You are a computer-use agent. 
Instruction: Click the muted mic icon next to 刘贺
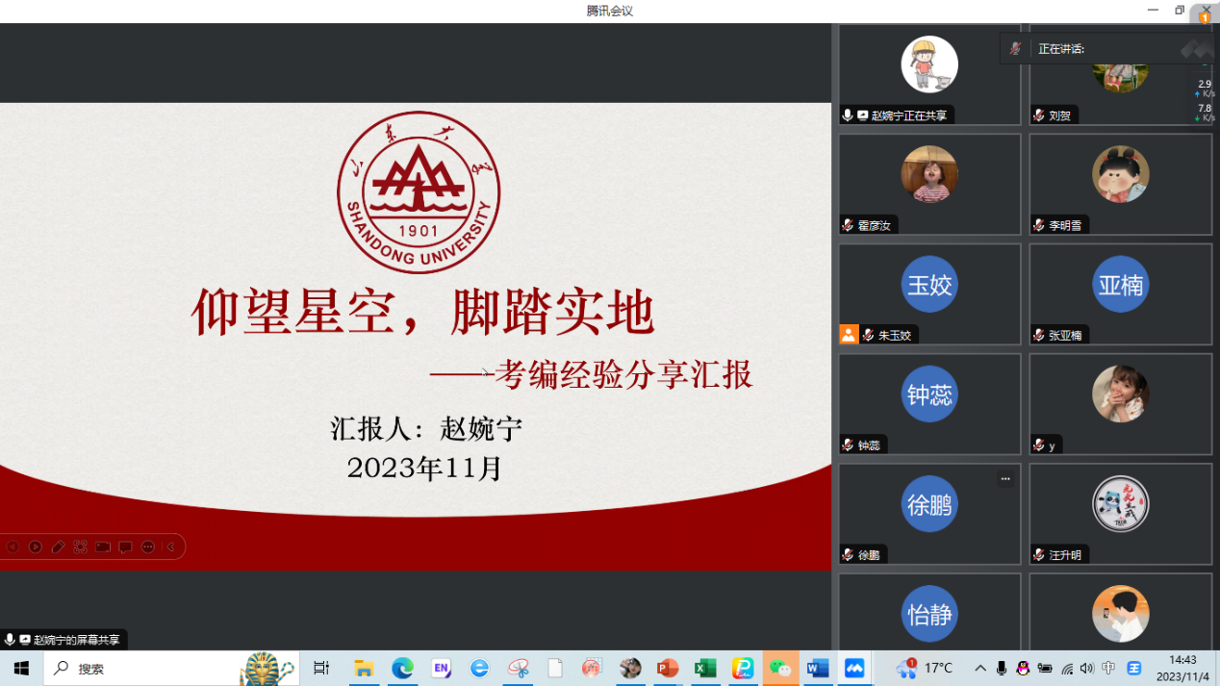[x=1039, y=115]
